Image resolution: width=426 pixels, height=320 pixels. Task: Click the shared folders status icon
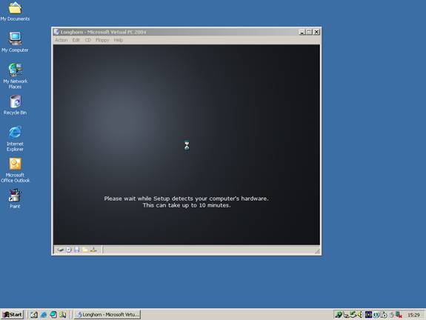click(x=85, y=250)
